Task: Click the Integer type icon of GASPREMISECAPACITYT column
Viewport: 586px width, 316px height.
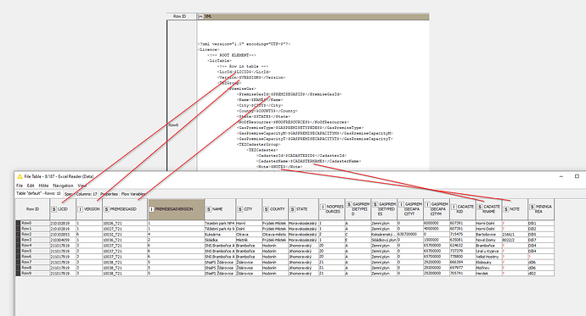Action: click(402, 204)
